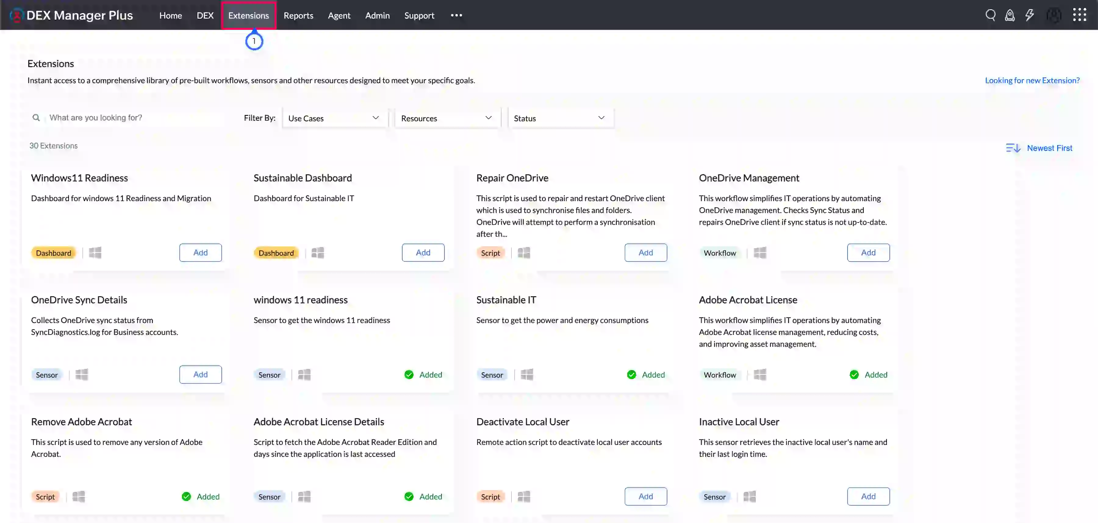Open the Support tab
The width and height of the screenshot is (1098, 523).
click(x=419, y=15)
